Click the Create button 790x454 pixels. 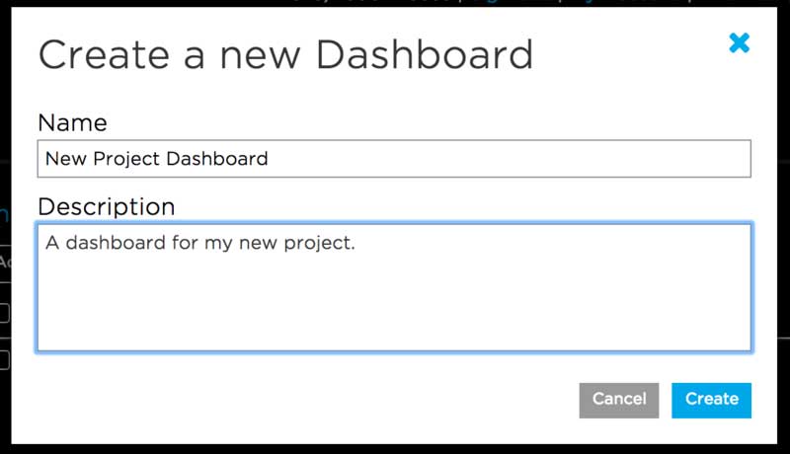point(711,400)
